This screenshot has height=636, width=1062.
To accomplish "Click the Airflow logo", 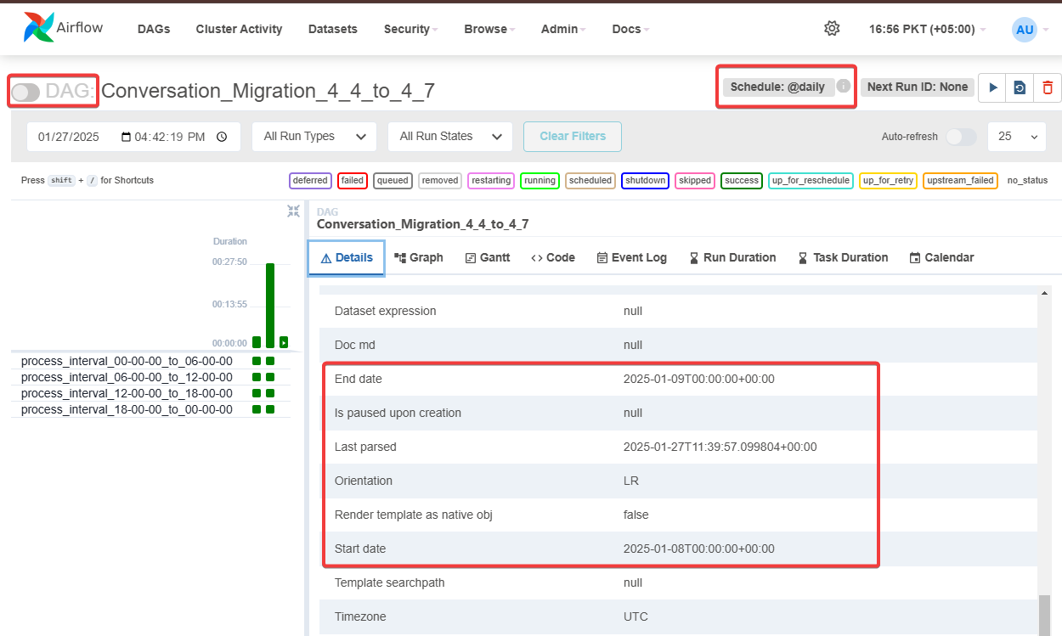I will (x=64, y=27).
